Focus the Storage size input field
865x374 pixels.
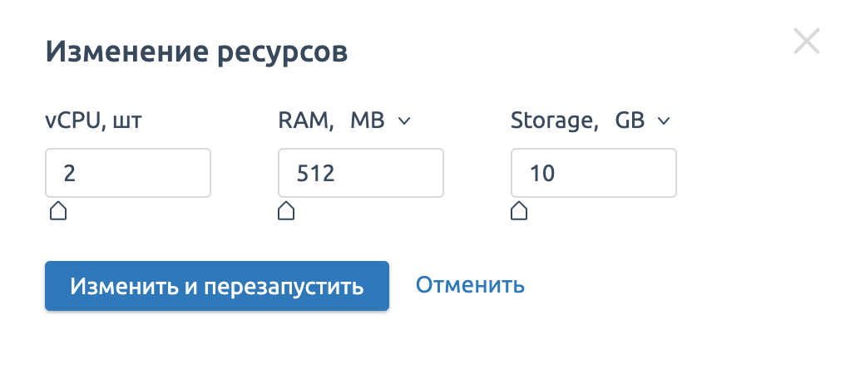593,173
